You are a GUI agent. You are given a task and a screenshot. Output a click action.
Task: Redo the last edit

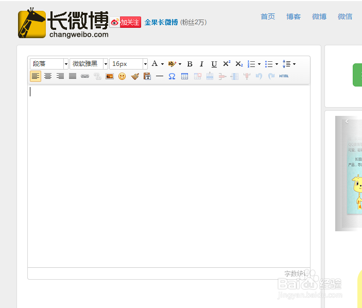click(x=271, y=76)
